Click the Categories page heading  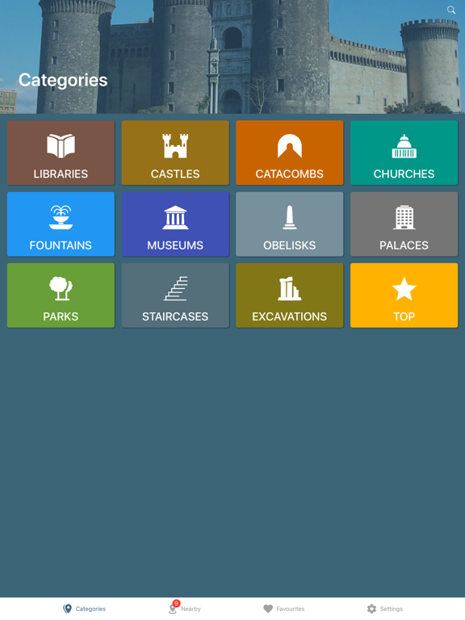(x=63, y=80)
